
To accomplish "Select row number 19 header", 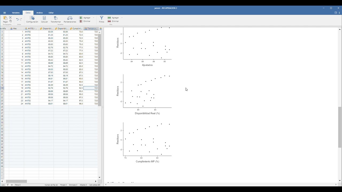I will pos(2,88).
